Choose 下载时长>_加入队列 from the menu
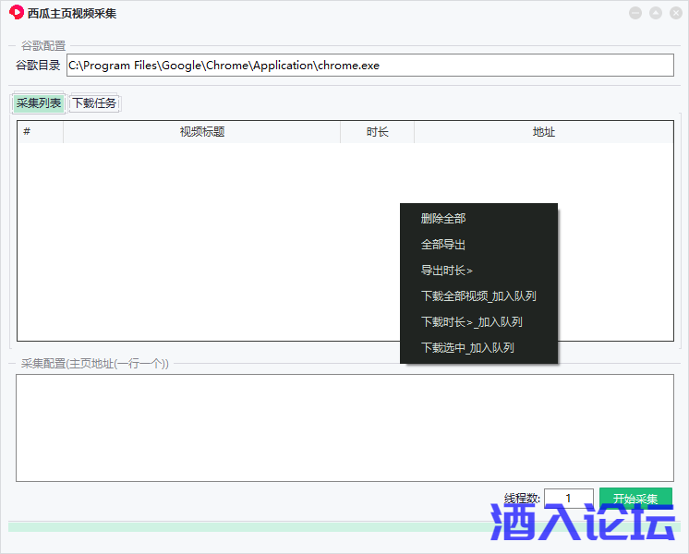Screen dimensions: 689x554 [472, 322]
